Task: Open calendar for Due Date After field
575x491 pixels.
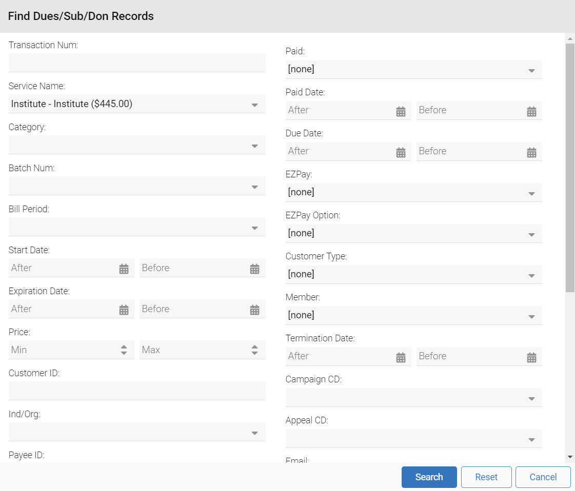Action: [x=401, y=152]
